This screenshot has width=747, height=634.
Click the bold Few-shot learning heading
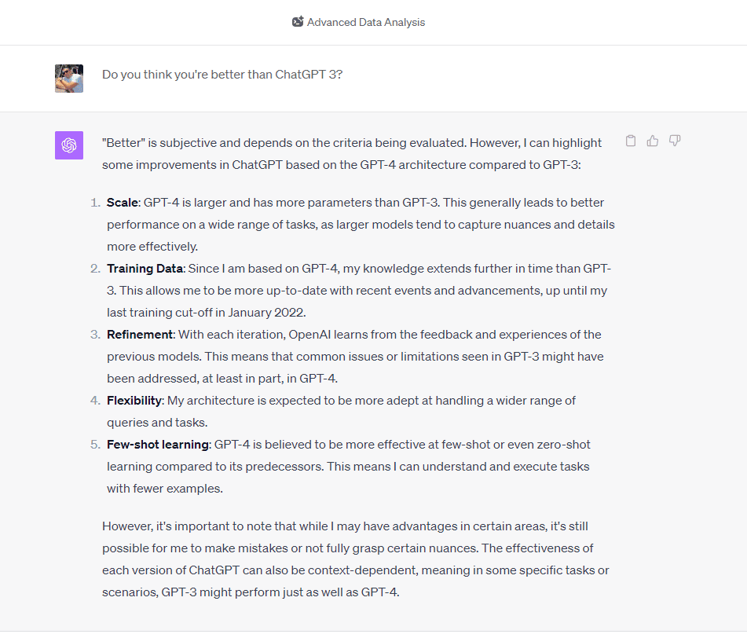[158, 445]
